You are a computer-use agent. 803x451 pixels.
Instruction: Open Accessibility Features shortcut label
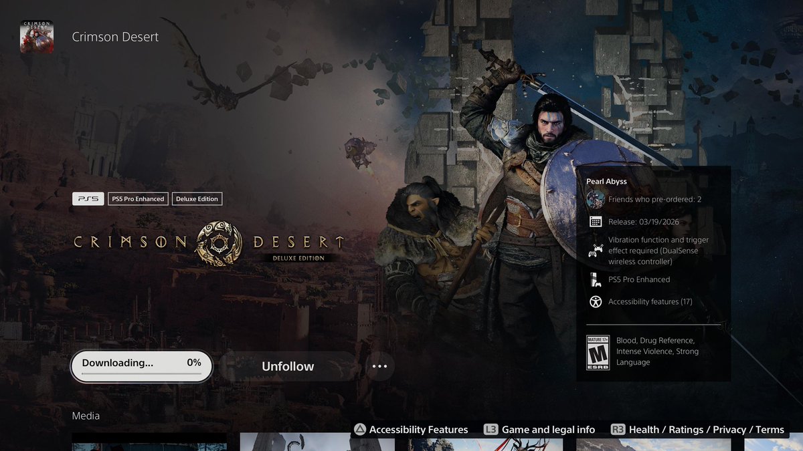click(419, 430)
